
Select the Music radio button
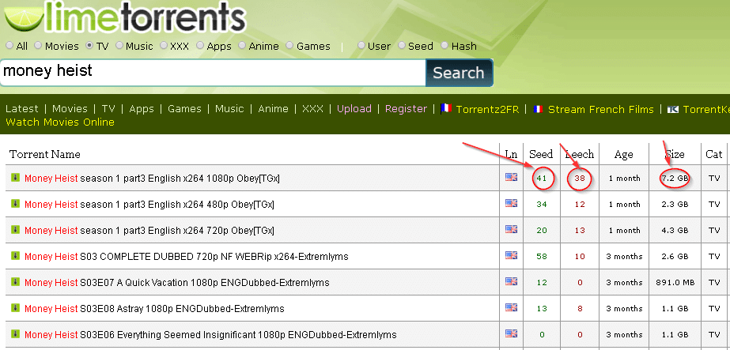pos(119,46)
